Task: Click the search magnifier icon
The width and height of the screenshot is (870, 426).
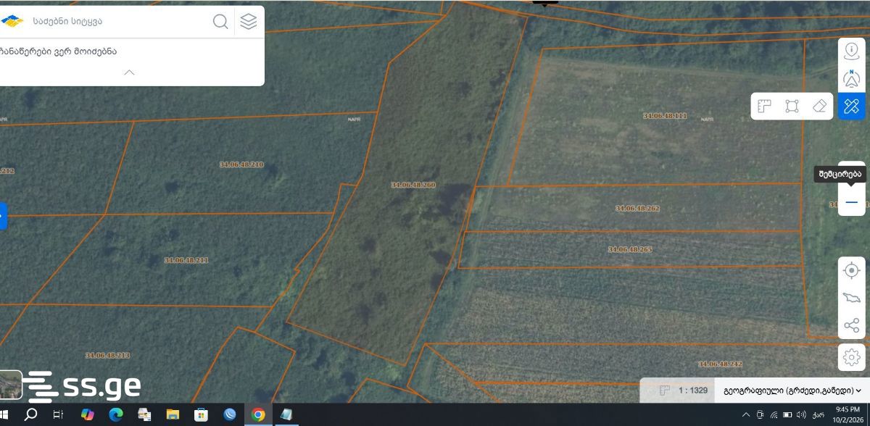Action: point(220,22)
